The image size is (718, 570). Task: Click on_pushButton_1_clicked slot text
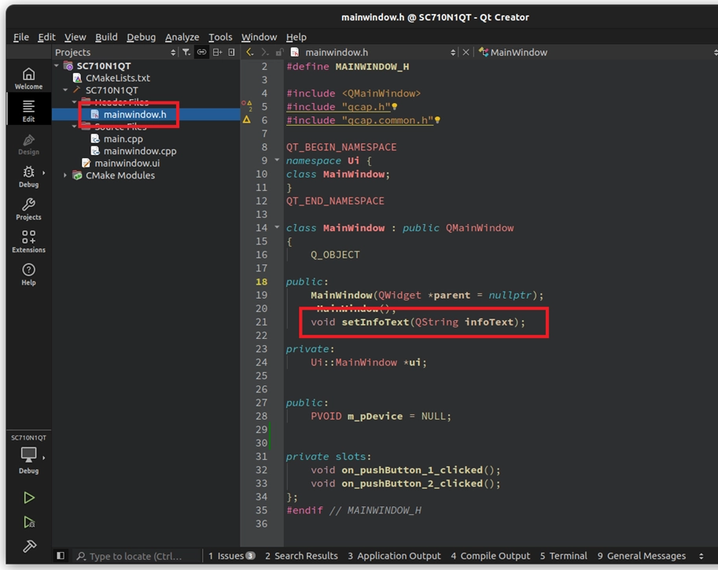[411, 469]
